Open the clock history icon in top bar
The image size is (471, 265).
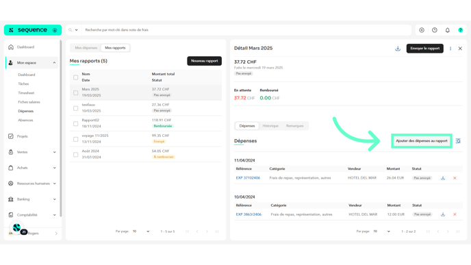click(435, 30)
